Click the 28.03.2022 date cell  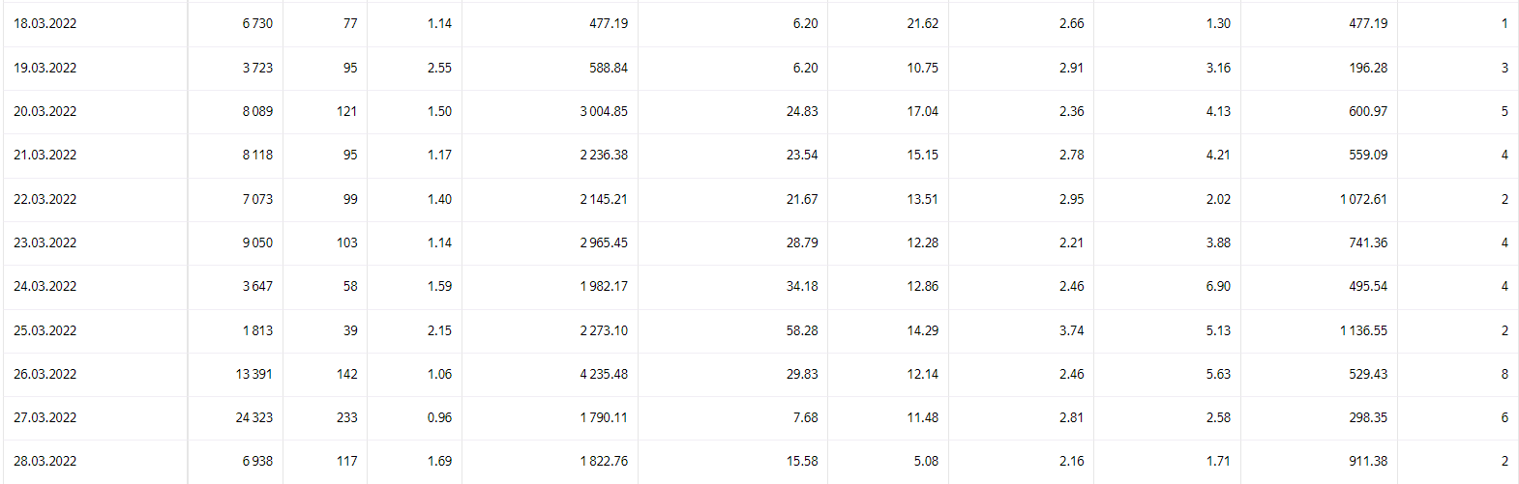45,461
